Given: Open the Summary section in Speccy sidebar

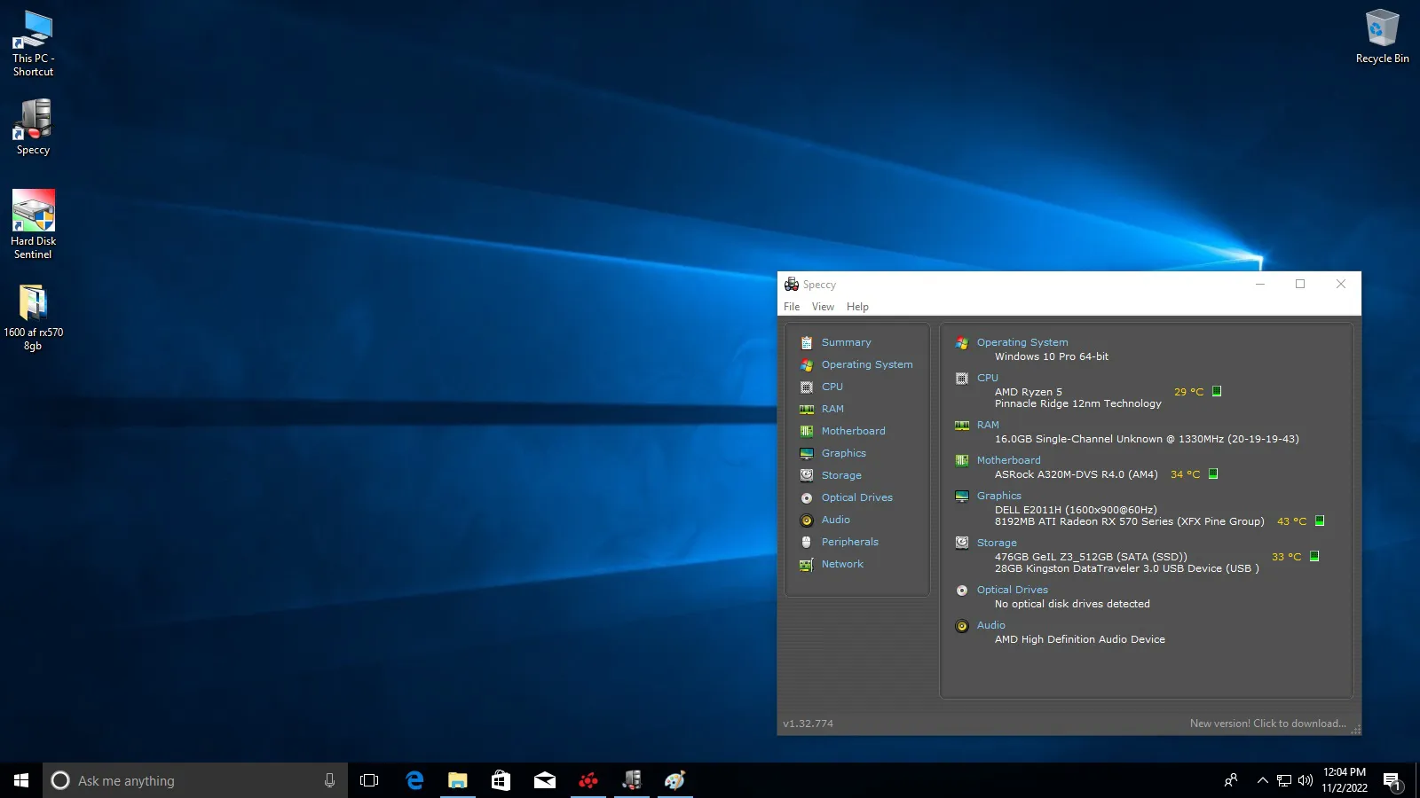Looking at the screenshot, I should pyautogui.click(x=846, y=342).
